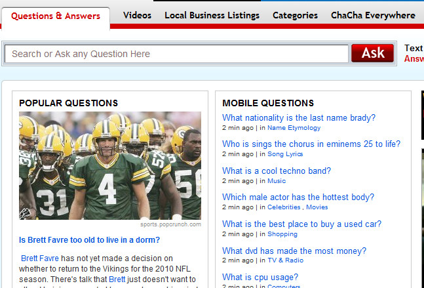The height and width of the screenshot is (288, 424).
Task: Open the Music category link
Action: point(277,181)
